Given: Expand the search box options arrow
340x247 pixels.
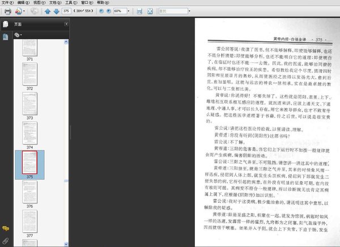Looking at the screenshot, I should 189,11.
